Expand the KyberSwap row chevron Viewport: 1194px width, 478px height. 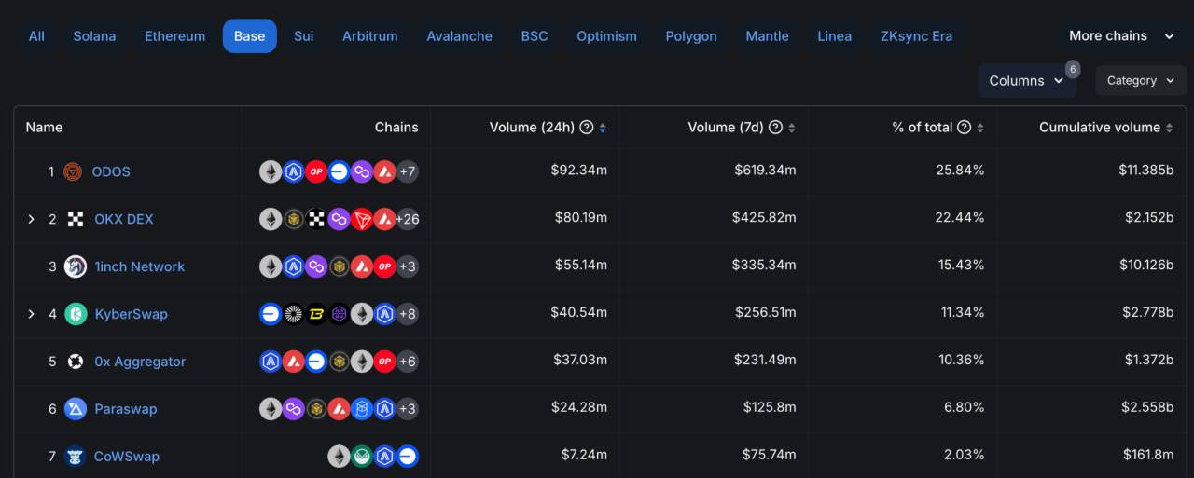pyautogui.click(x=31, y=314)
